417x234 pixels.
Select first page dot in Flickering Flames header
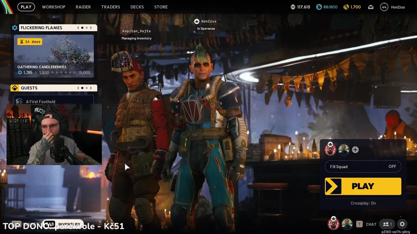pyautogui.click(x=82, y=28)
